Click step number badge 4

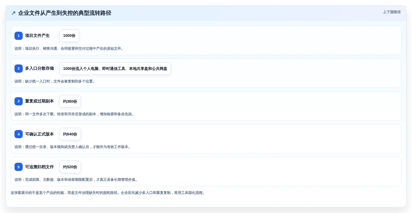[x=19, y=134]
